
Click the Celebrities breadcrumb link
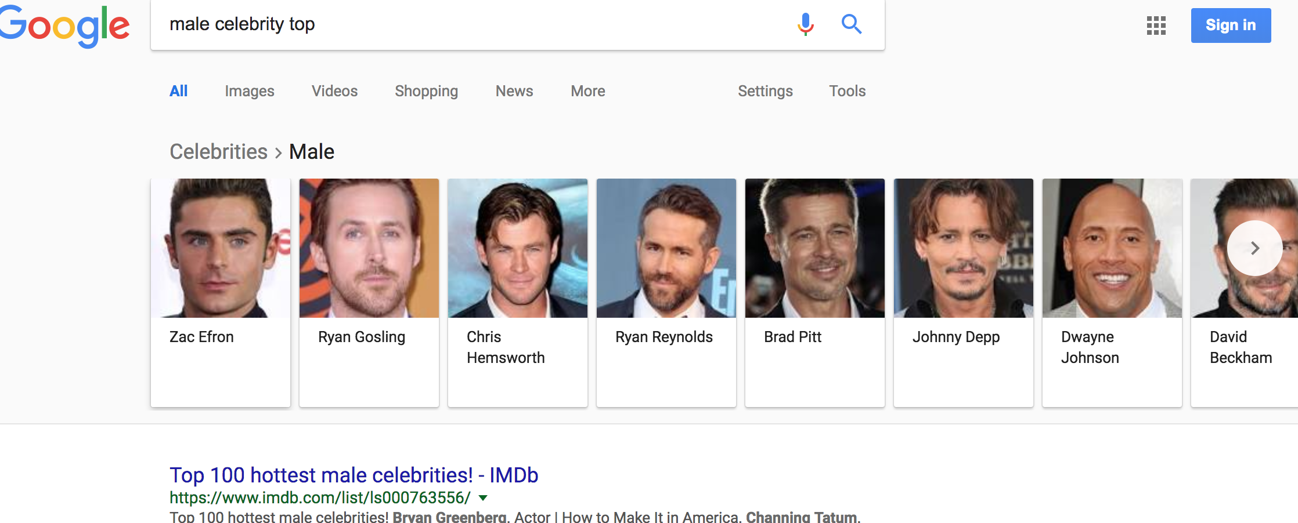tap(218, 152)
